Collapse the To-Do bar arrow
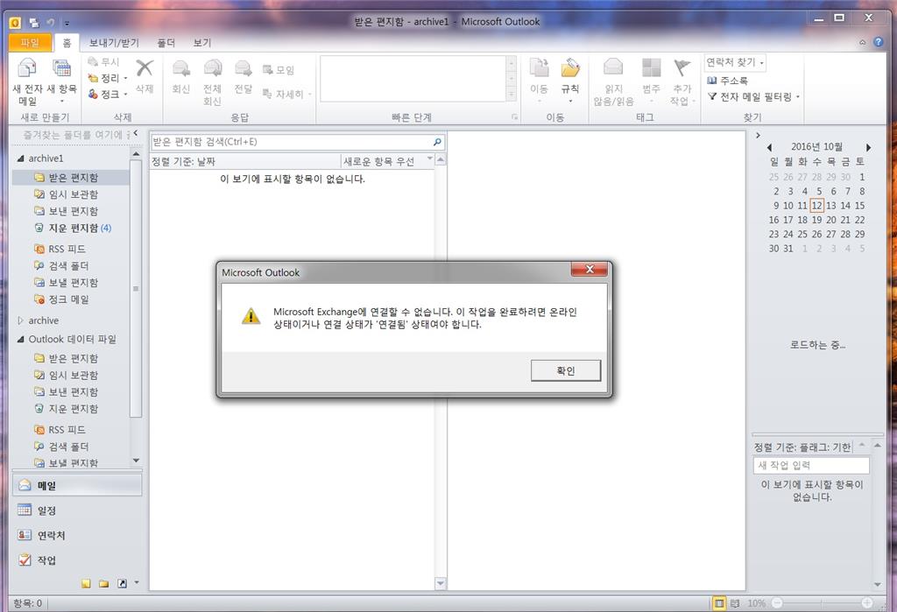Screen dimensions: 897x612 [758, 136]
